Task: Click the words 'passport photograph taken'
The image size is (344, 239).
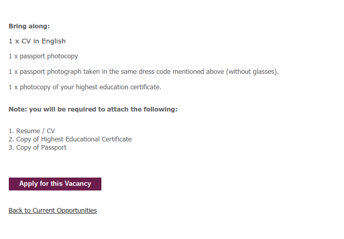Action: (x=60, y=72)
